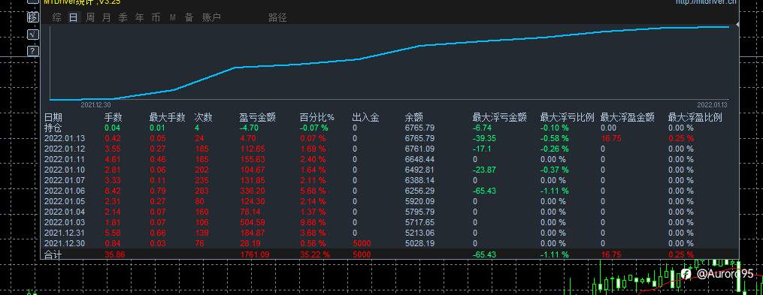Switch to the 周 weekly tab
763x295 pixels.
[x=90, y=17]
